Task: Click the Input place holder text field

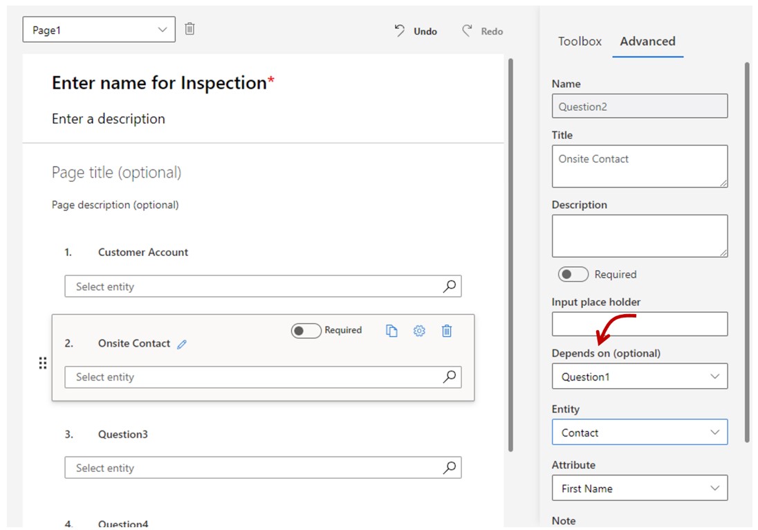Action: point(639,324)
